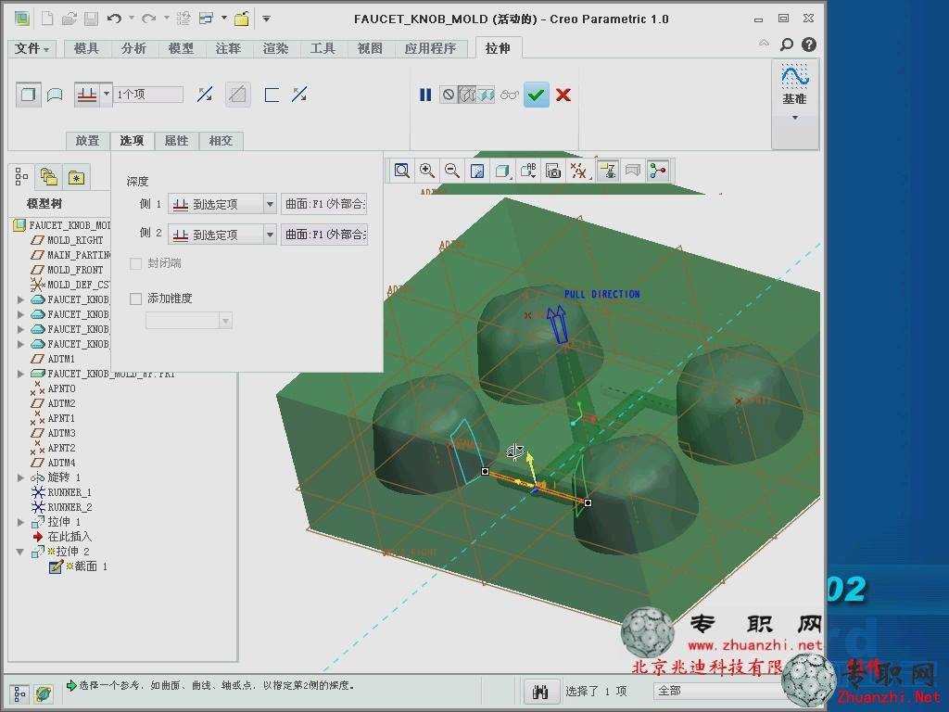Toggle the remove material icon
This screenshot has width=949, height=712.
click(x=238, y=95)
